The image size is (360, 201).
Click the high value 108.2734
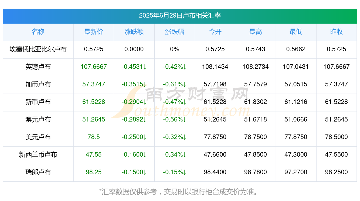click(255, 67)
